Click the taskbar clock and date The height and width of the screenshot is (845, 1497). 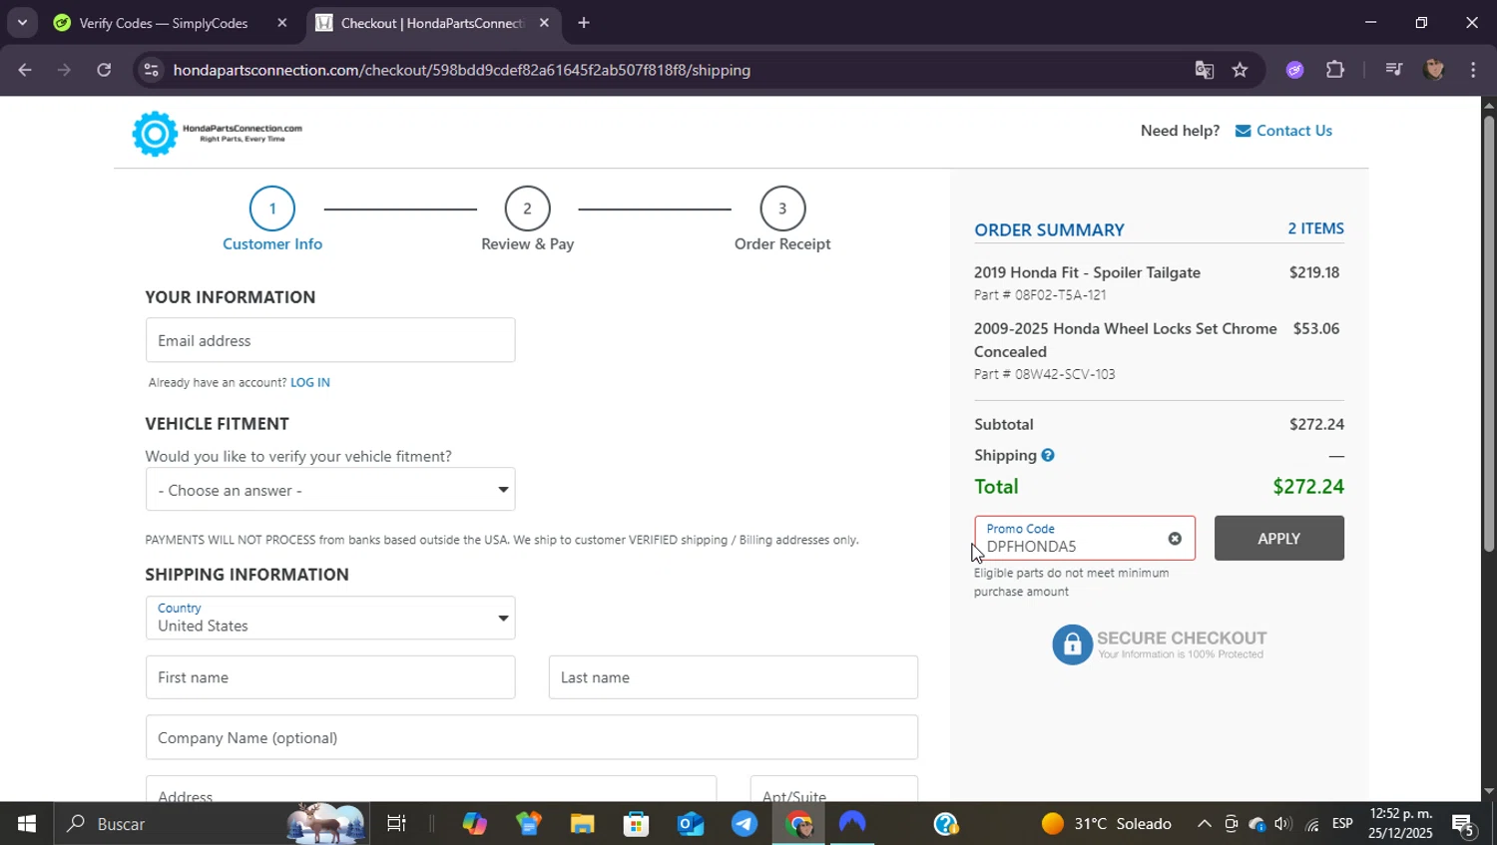click(1400, 824)
